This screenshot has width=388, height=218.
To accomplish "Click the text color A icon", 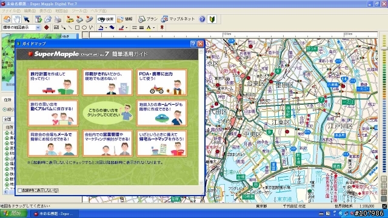I will [x=149, y=27].
